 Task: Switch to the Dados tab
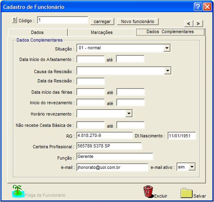(x=38, y=32)
